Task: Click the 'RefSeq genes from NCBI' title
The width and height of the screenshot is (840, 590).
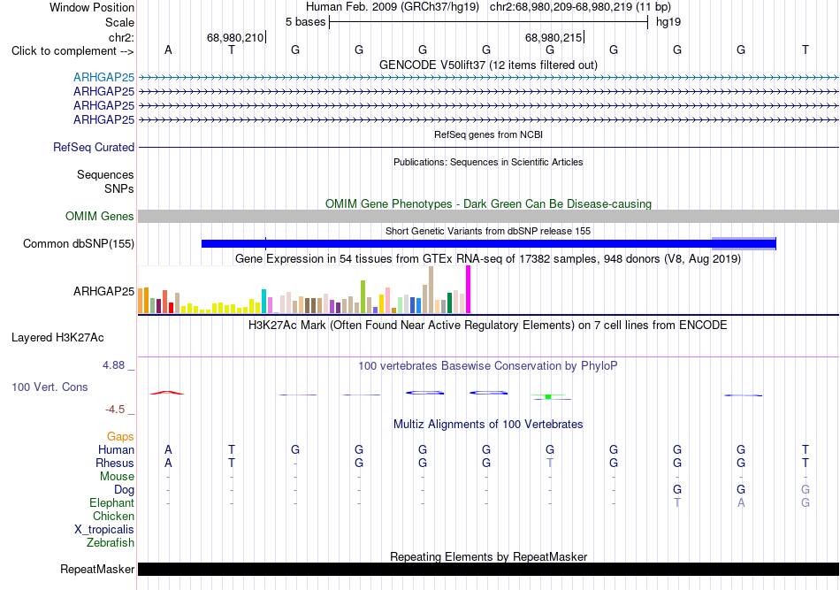Action: coord(488,134)
